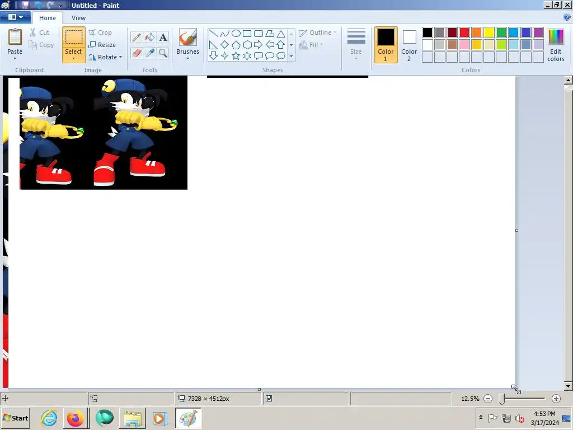Viewport: 573px width, 430px height.
Task: Select the Fill with color bucket tool
Action: (150, 37)
